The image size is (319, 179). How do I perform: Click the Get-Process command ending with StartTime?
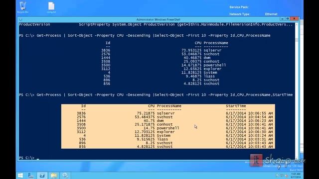[x=156, y=95]
